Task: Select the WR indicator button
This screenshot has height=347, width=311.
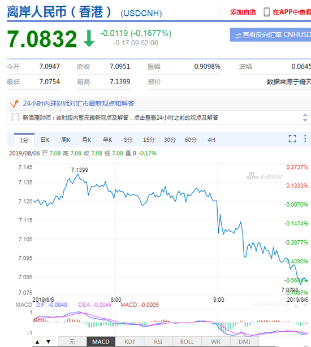Action: pos(215,342)
